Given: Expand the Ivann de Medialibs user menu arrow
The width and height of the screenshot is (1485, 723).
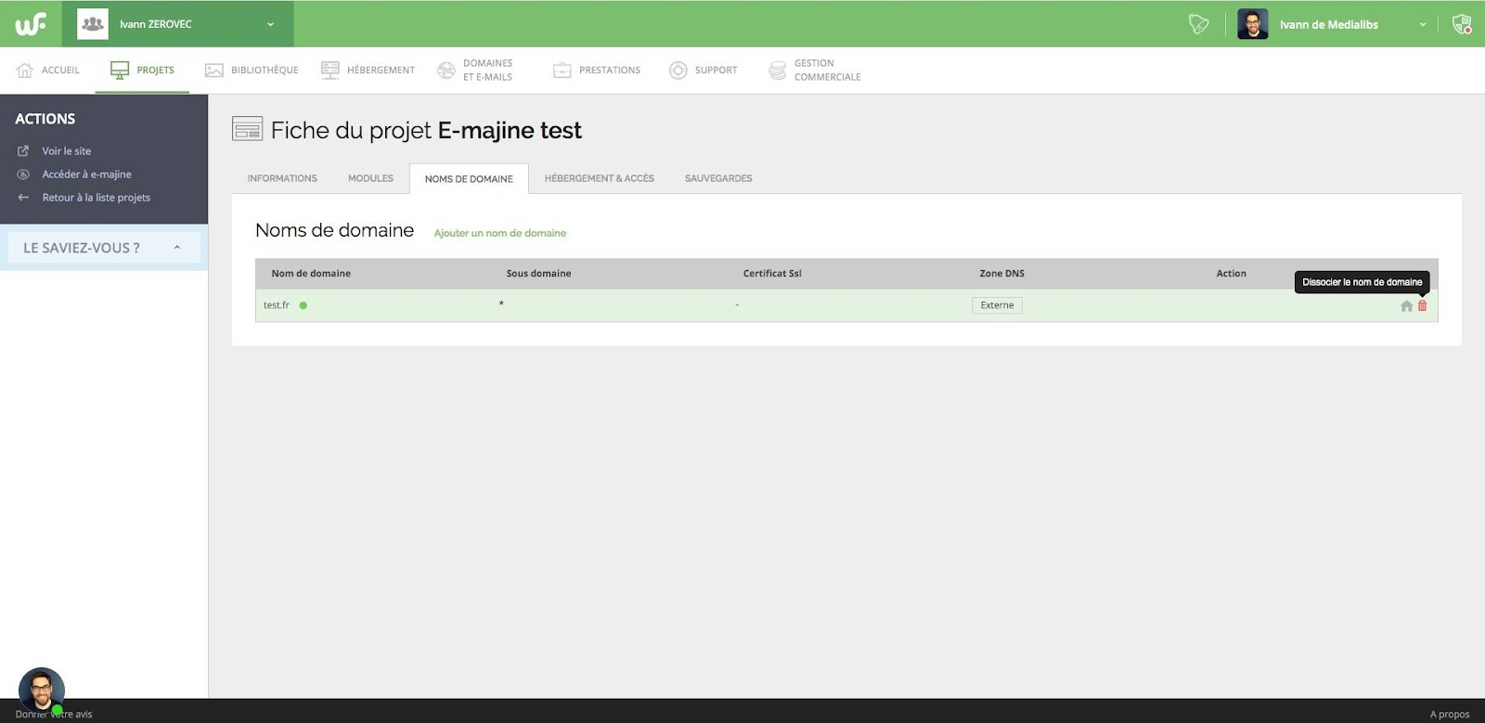Looking at the screenshot, I should (1422, 24).
